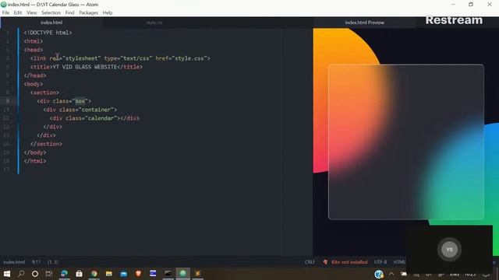The width and height of the screenshot is (499, 280).
Task: Open the notification center tray icon
Action: tap(486, 275)
